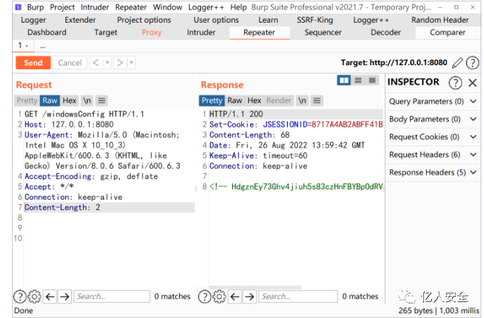The height and width of the screenshot is (318, 484).
Task: Open the Burp menu
Action: (x=35, y=7)
